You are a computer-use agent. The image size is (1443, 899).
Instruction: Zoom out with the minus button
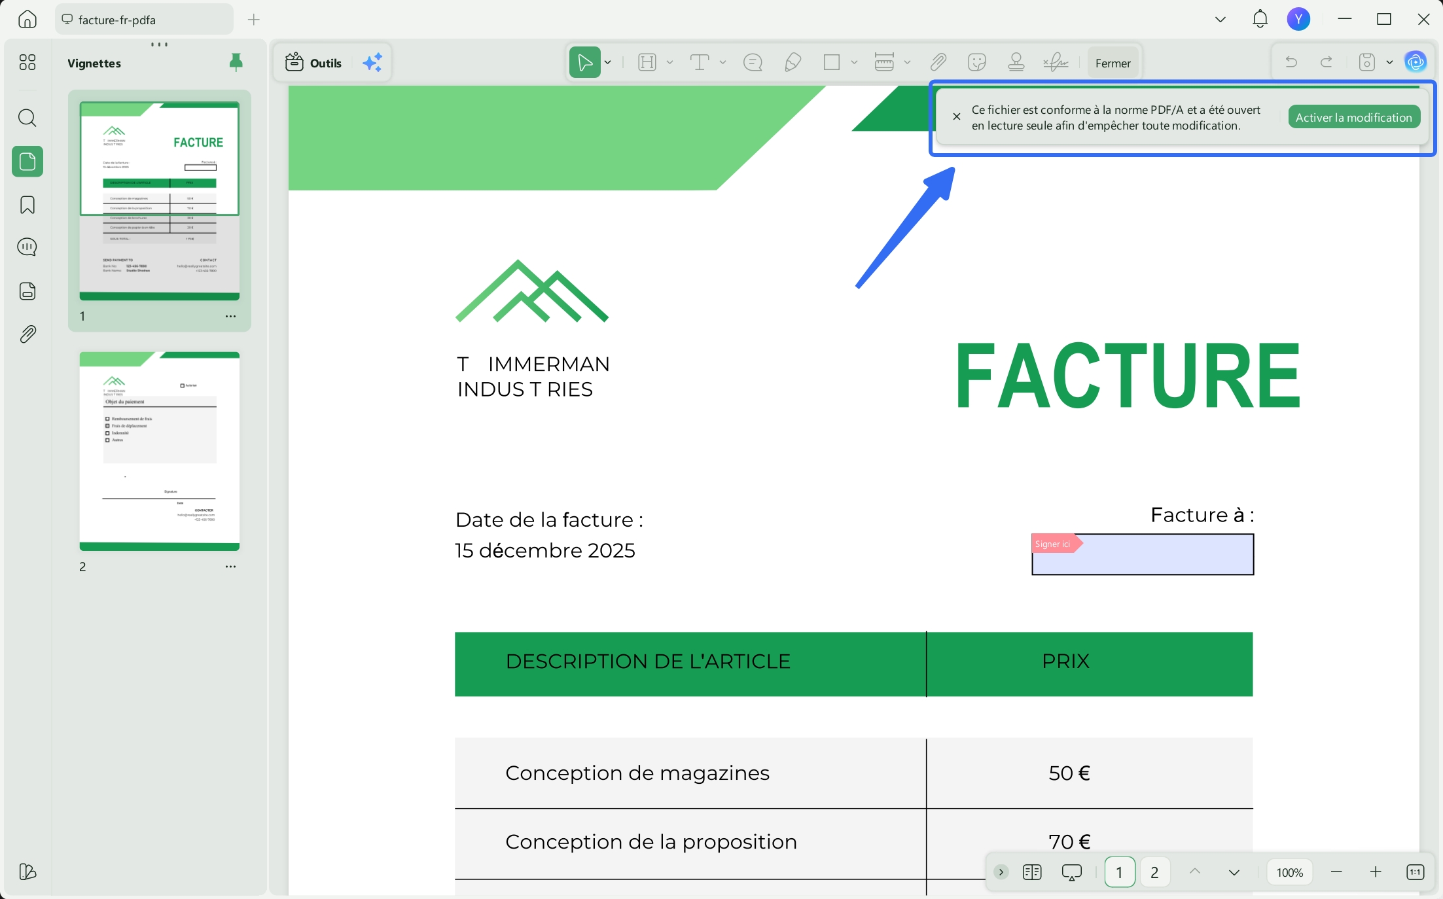click(x=1336, y=872)
